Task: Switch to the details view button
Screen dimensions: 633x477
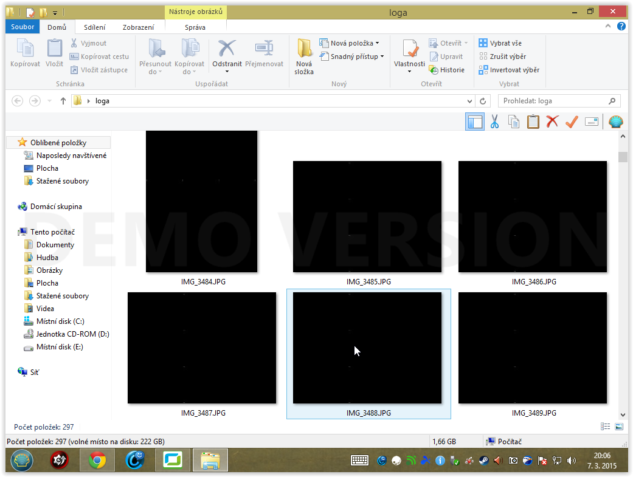Action: click(x=605, y=426)
